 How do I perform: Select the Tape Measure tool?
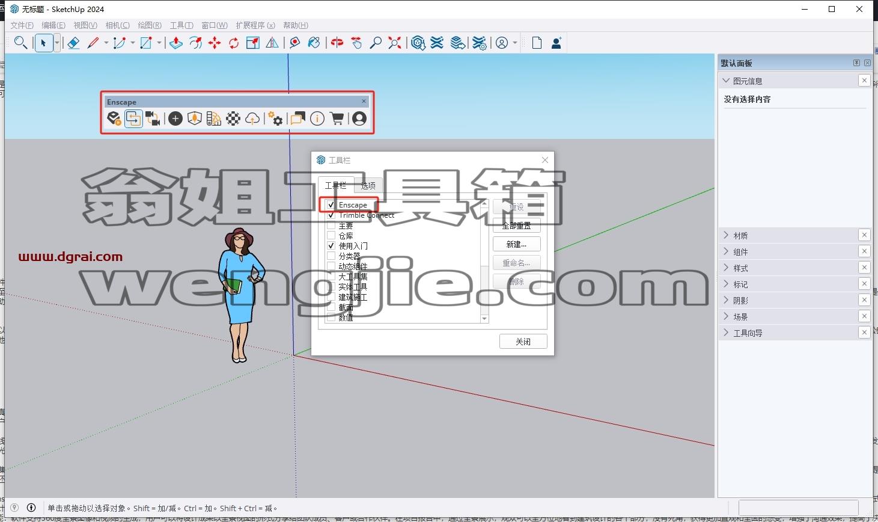click(294, 43)
